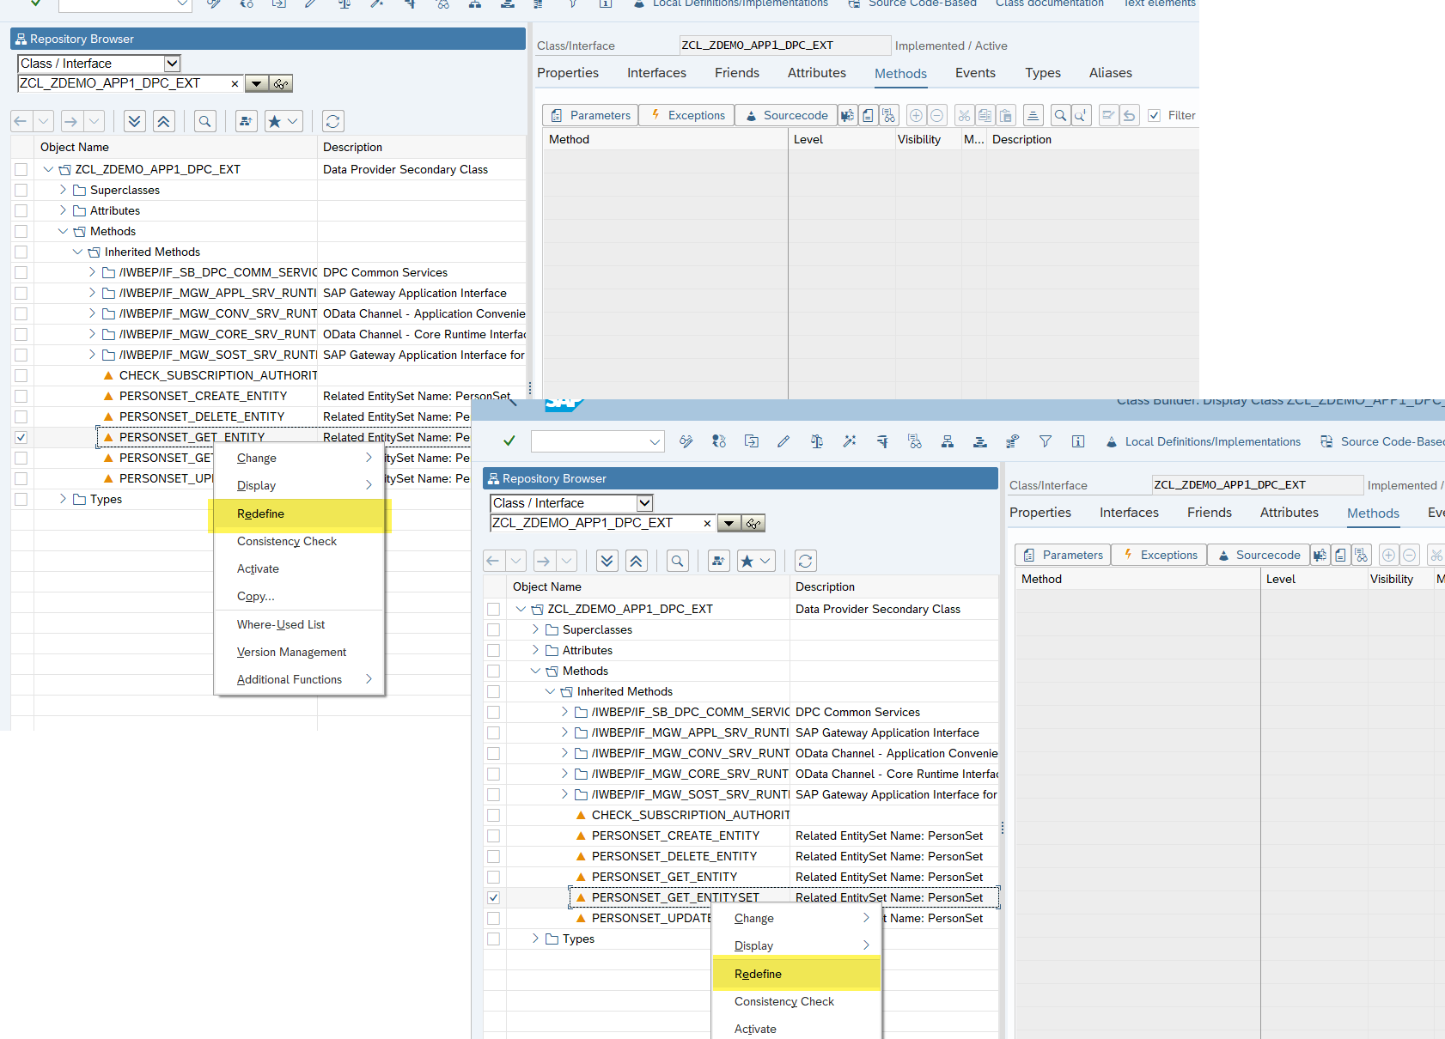1445x1039 pixels.
Task: Click Expand All Nodes in lower Repository Browser
Action: coord(607,561)
